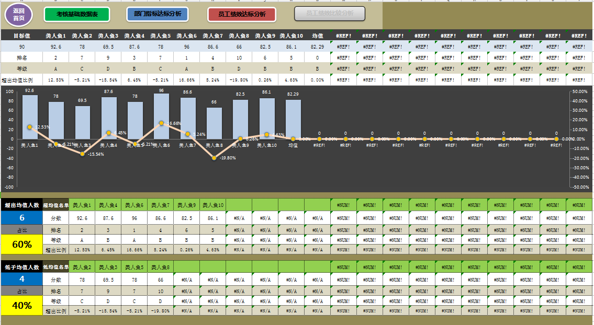Image resolution: width=594 pixels, height=325 pixels.
Task: Select 4.63% in above-average table
Action: 213,250
